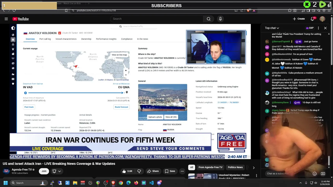Open Windows Start menu
333x187 pixels.
pos(5,183)
